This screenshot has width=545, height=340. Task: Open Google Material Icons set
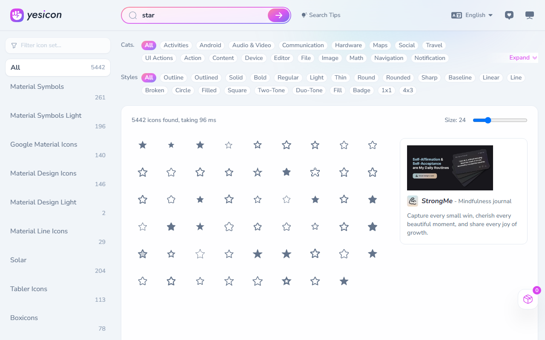(x=58, y=150)
